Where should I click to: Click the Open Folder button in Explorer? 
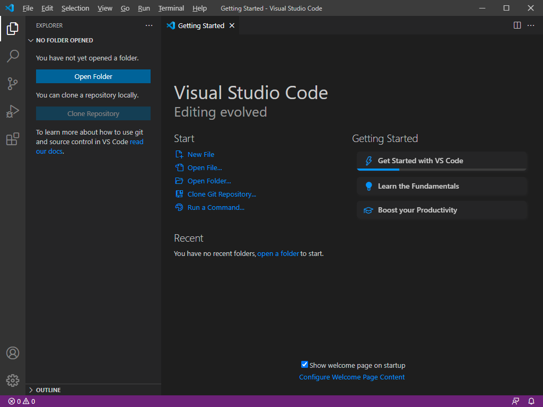click(x=93, y=76)
